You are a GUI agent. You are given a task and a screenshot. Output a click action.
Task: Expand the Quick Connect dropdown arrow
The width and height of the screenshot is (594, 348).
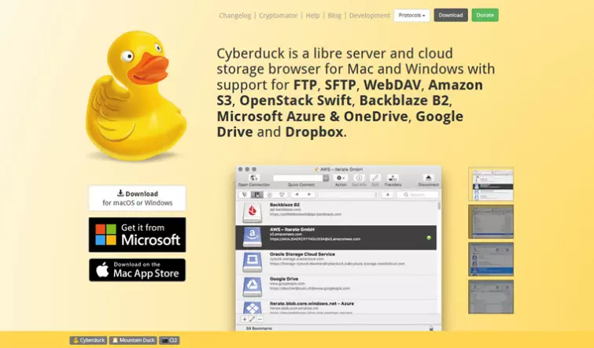[x=326, y=178]
